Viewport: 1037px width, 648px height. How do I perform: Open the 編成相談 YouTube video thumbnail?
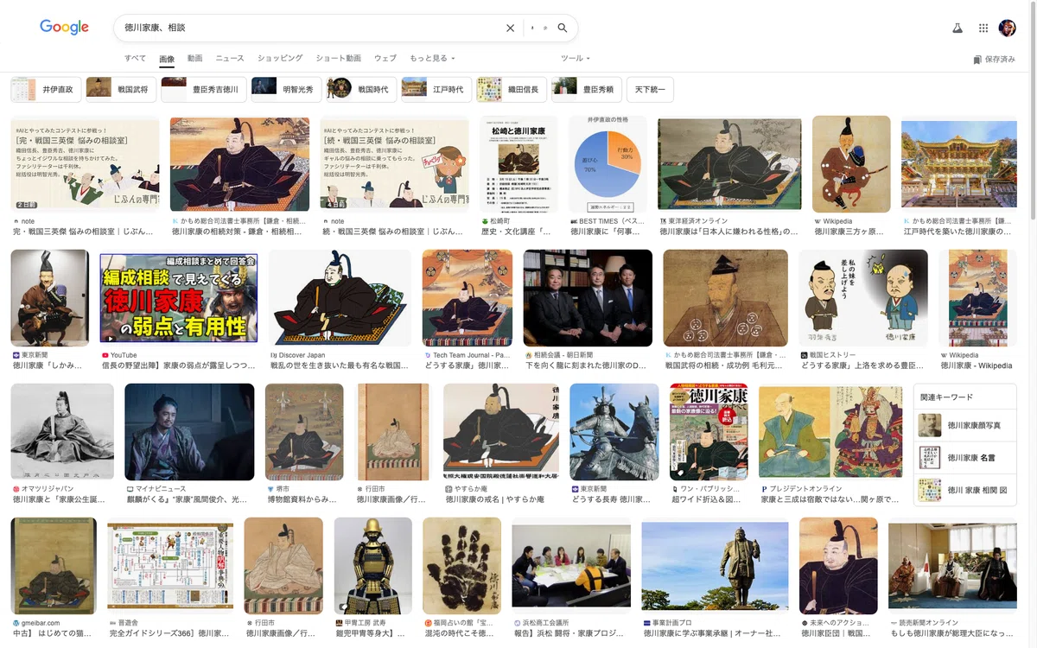click(x=179, y=298)
